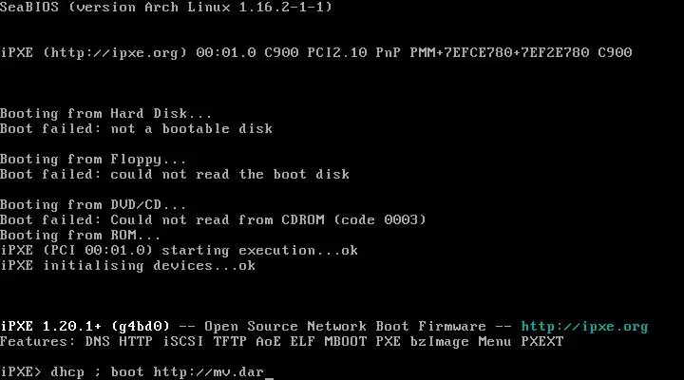Click the 'Booting from ROM...' line
This screenshot has width=684, height=380.
click(80, 236)
